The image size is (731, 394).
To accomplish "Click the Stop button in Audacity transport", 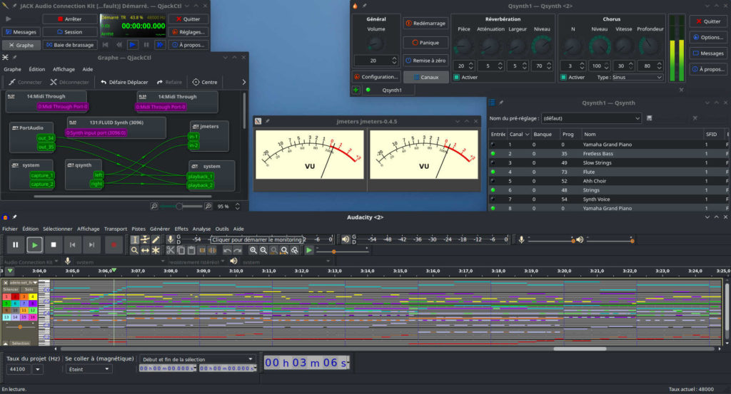I will tap(54, 244).
